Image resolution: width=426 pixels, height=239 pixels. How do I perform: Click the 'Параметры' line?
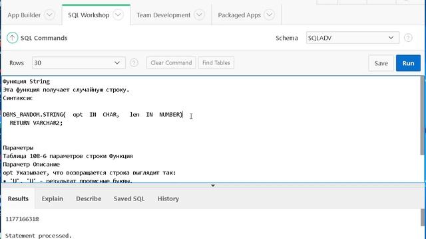pyautogui.click(x=18, y=148)
